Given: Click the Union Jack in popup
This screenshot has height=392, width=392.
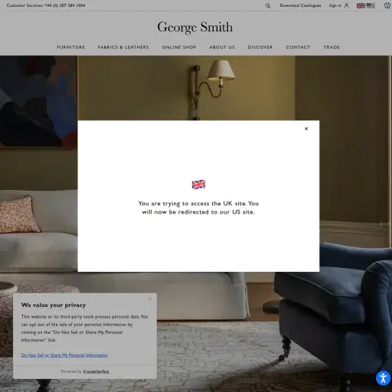Looking at the screenshot, I should click(198, 185).
